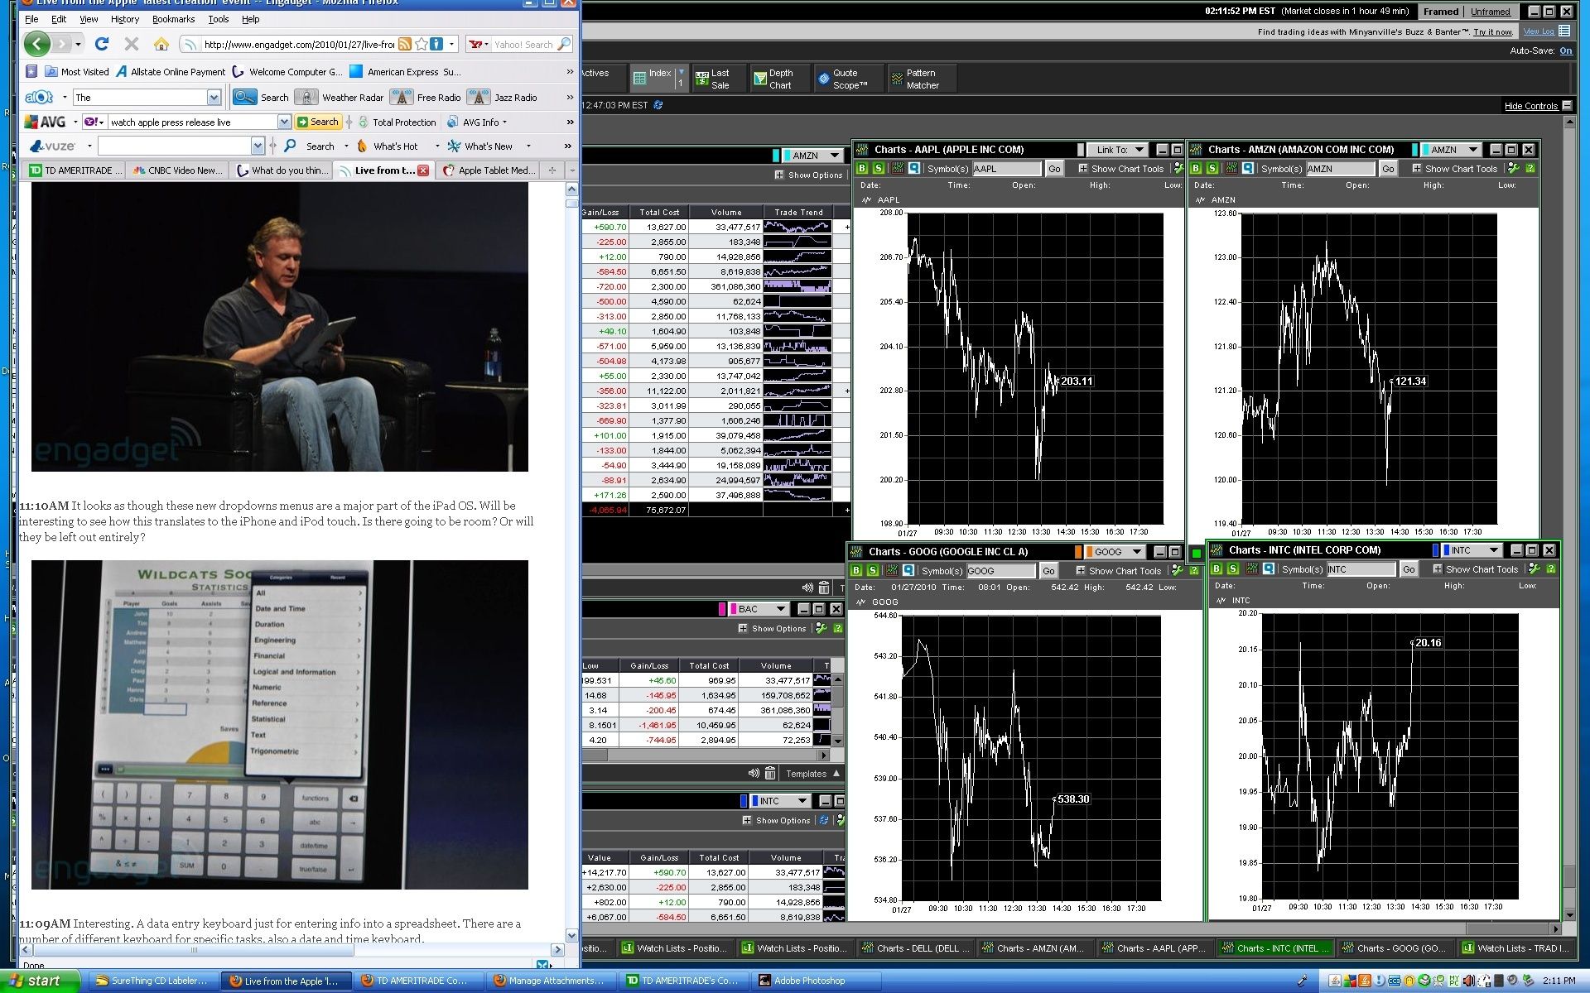The width and height of the screenshot is (1590, 993).
Task: Click the Most Visited bookmark
Action: click(77, 72)
